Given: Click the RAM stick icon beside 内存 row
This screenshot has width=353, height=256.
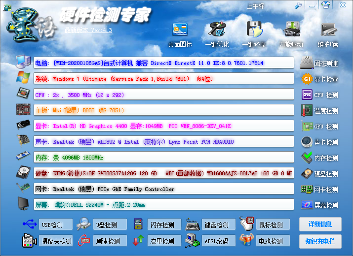Looking at the screenshot, I should click(x=23, y=156).
